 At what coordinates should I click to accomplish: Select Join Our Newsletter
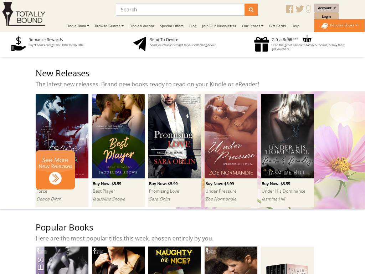click(x=219, y=26)
